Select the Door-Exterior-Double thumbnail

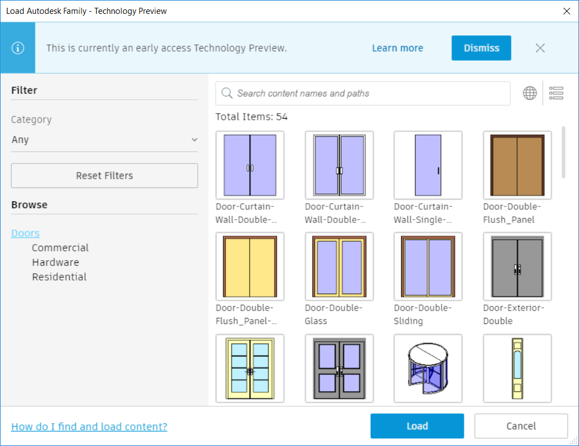click(517, 266)
